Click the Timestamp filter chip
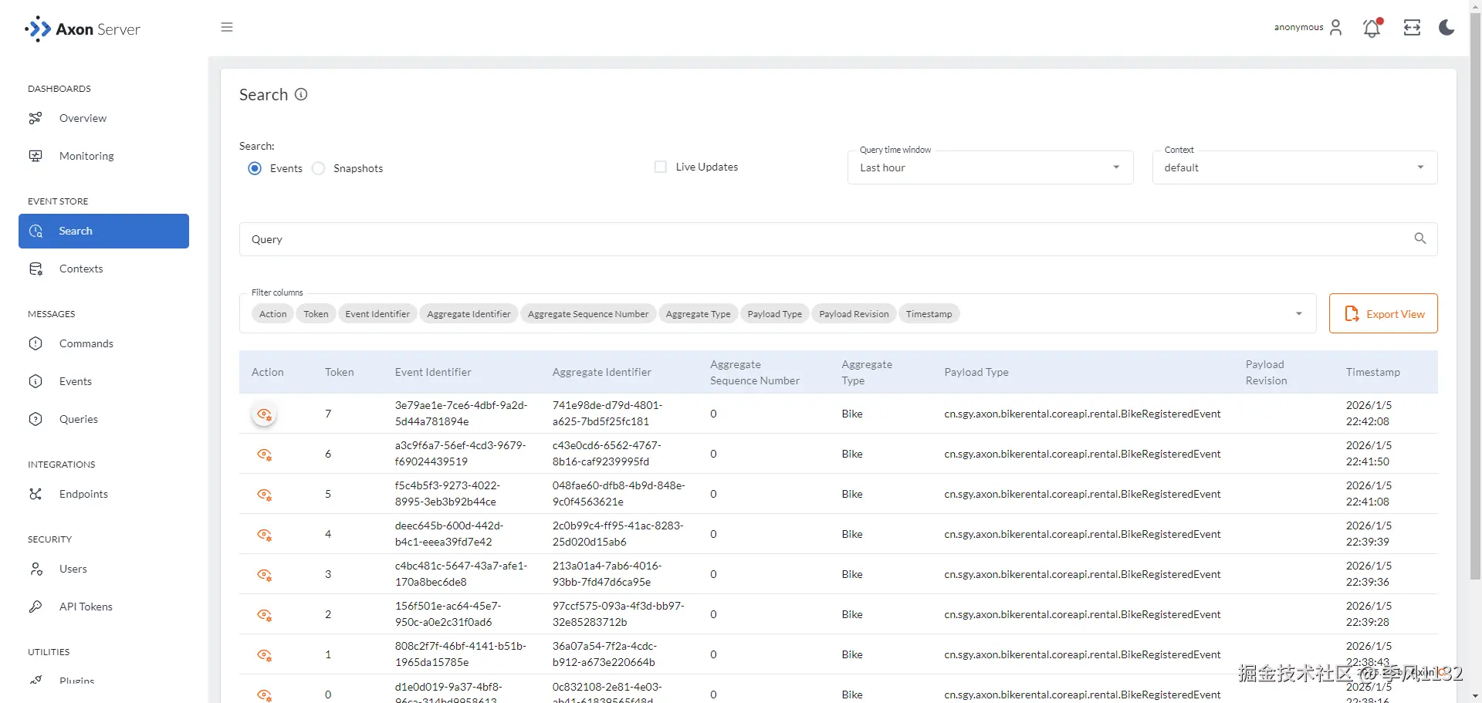1482x703 pixels. tap(929, 314)
